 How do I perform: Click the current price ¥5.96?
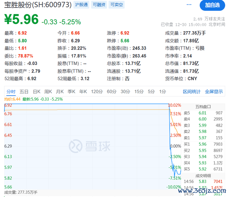(21, 19)
